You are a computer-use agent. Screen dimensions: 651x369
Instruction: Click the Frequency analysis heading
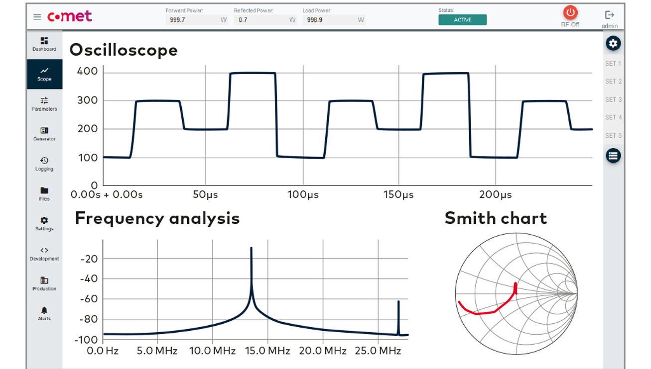157,218
